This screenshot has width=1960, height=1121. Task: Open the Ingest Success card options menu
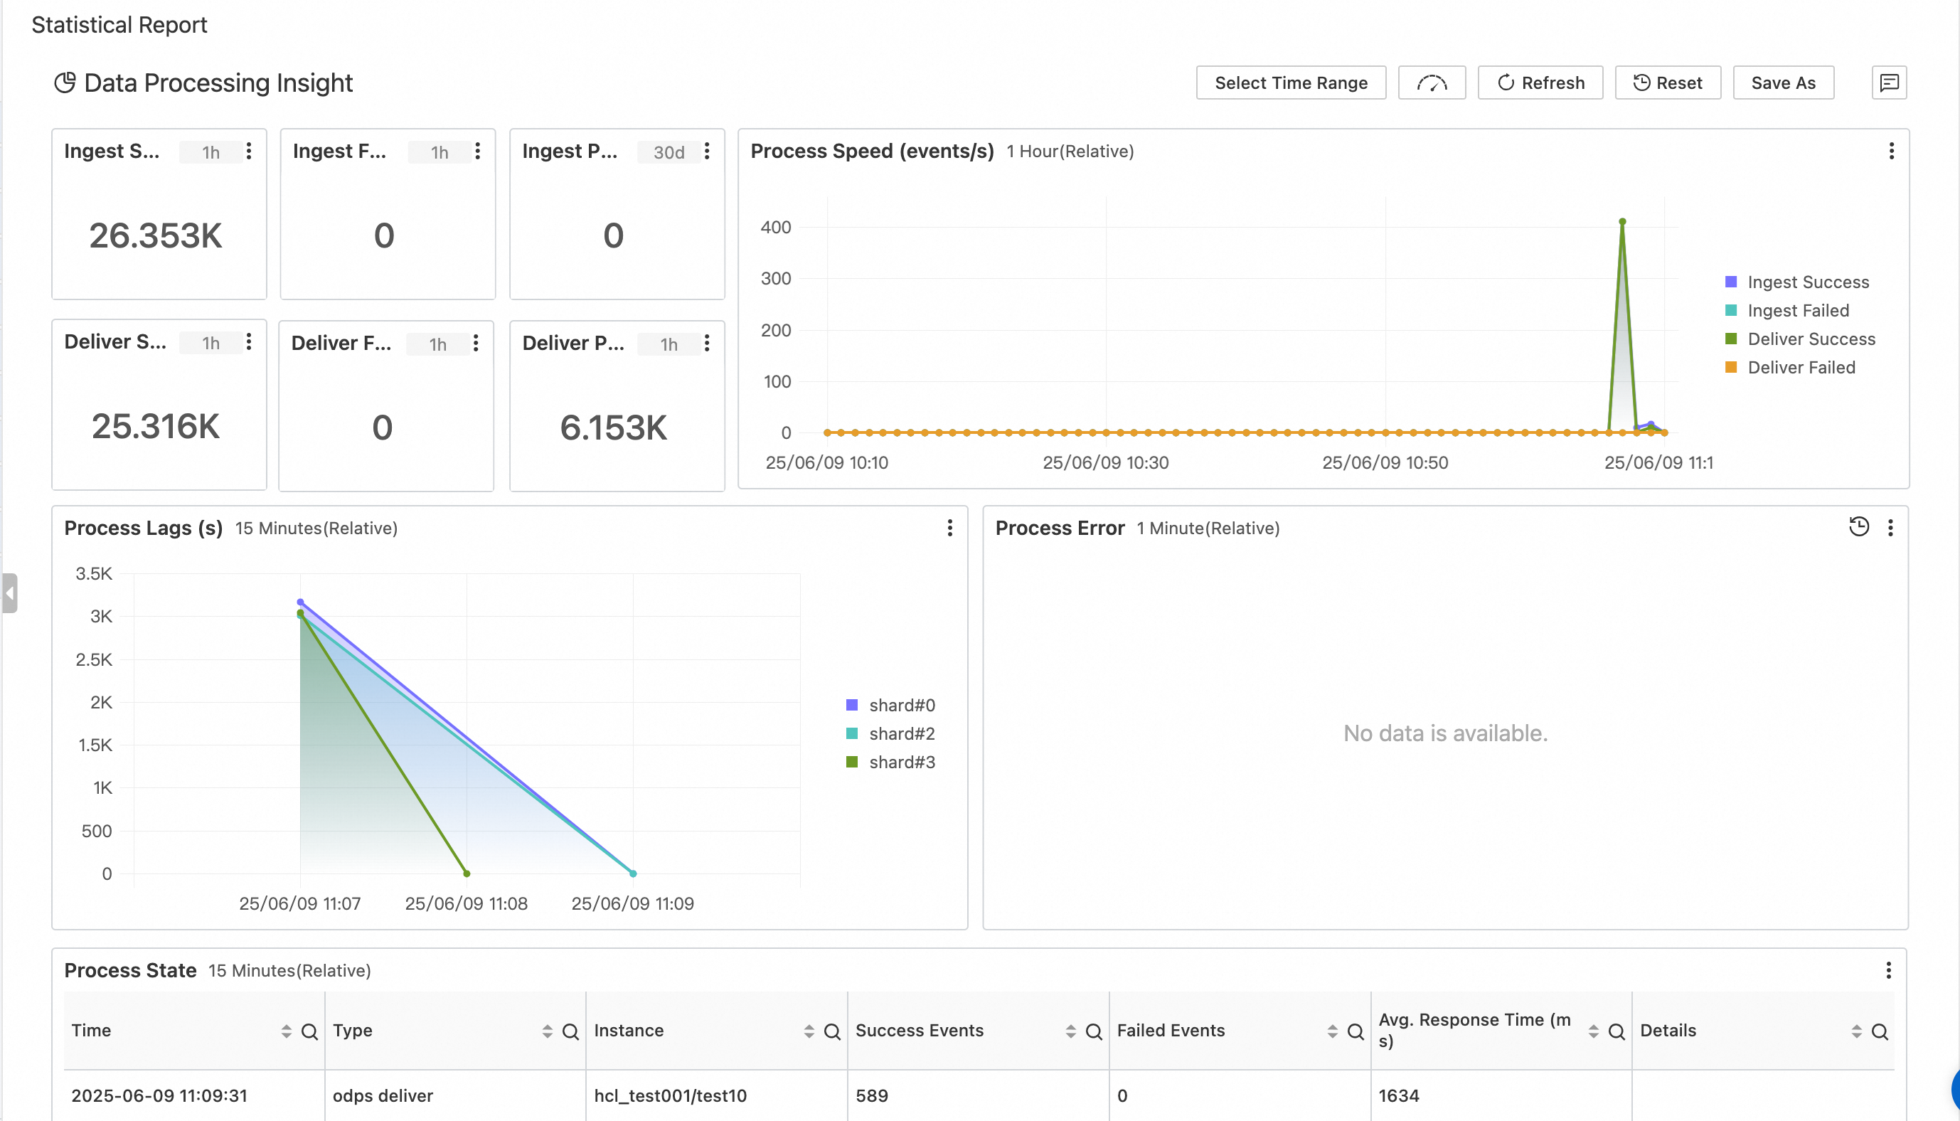pyautogui.click(x=249, y=151)
